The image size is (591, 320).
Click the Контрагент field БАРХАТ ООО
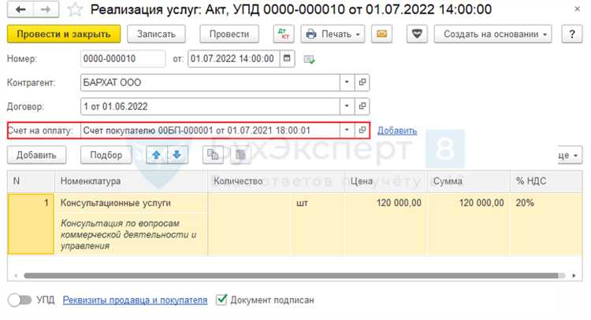(x=210, y=83)
